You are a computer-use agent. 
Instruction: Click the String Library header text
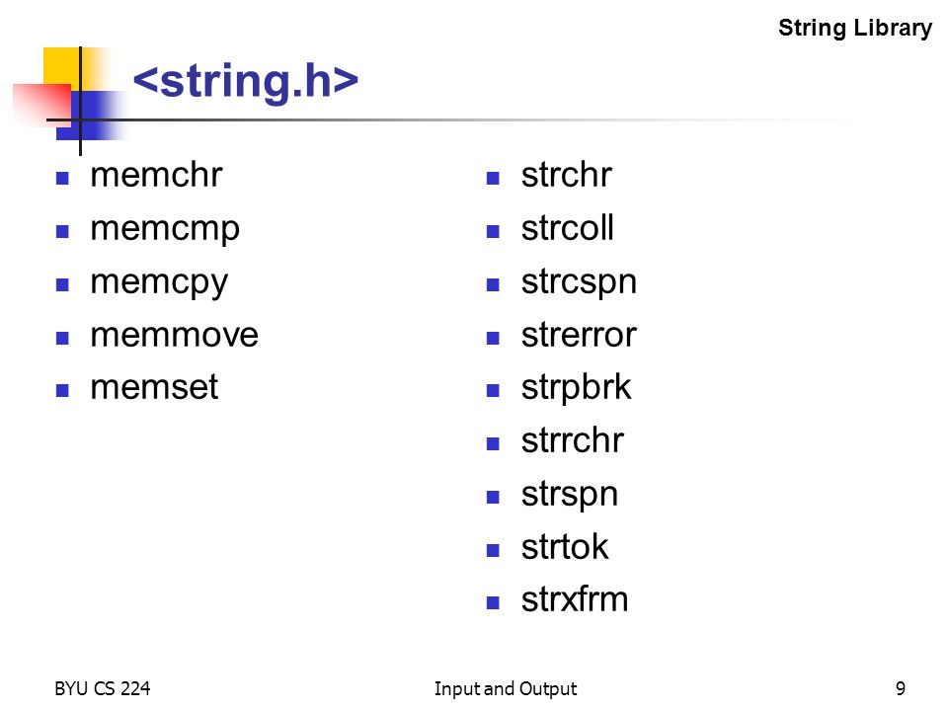click(x=855, y=28)
